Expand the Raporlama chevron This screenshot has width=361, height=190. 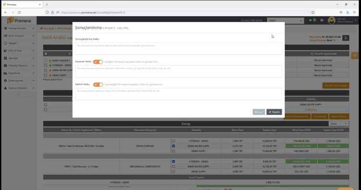[x=33, y=73]
